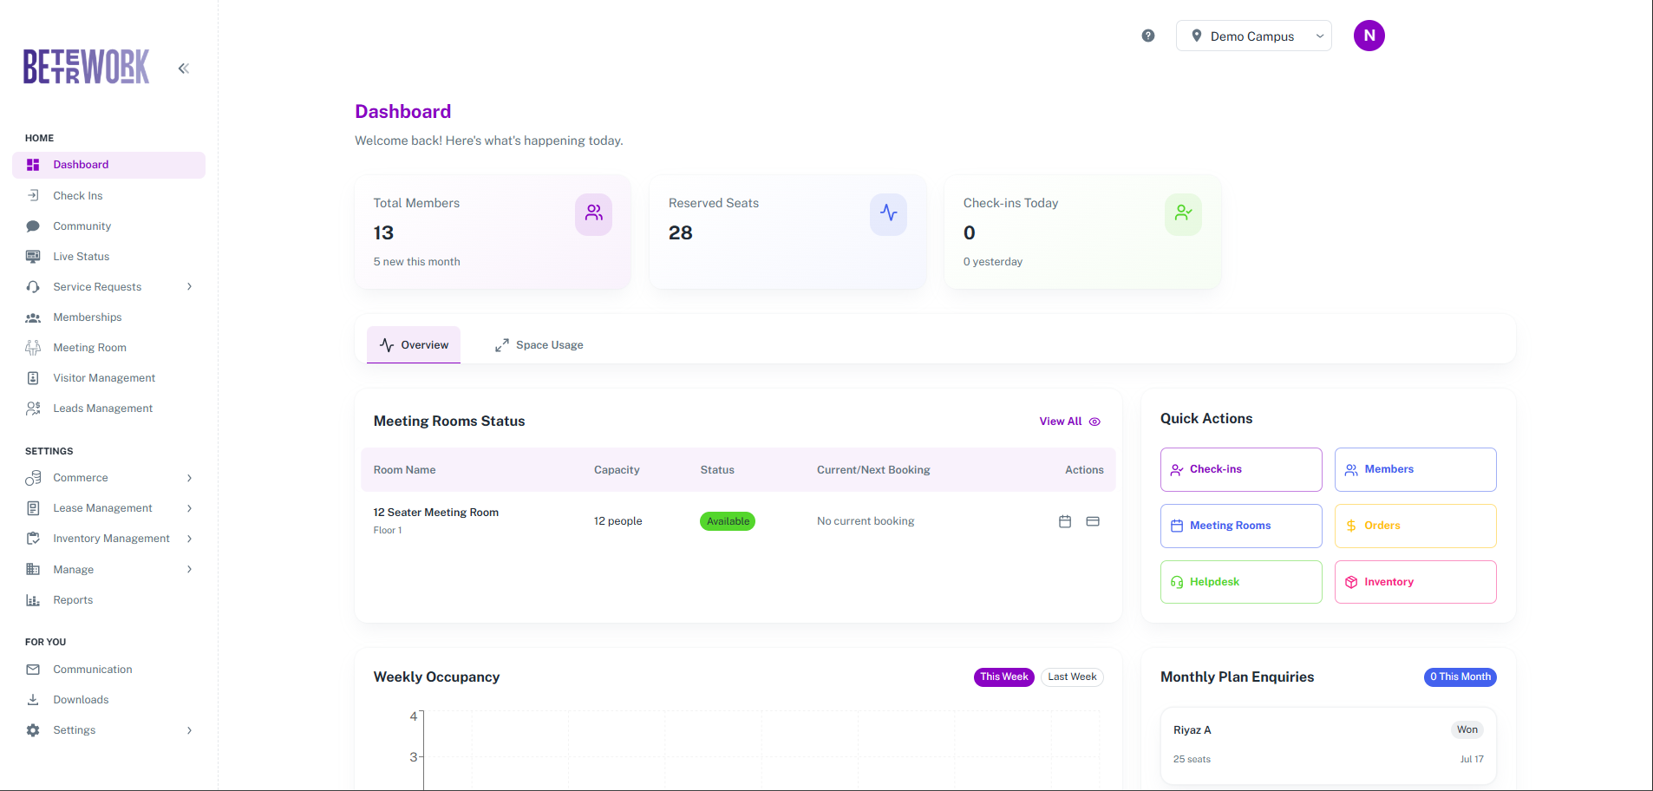Switch to the Space Usage tab
This screenshot has height=791, width=1653.
click(x=538, y=344)
